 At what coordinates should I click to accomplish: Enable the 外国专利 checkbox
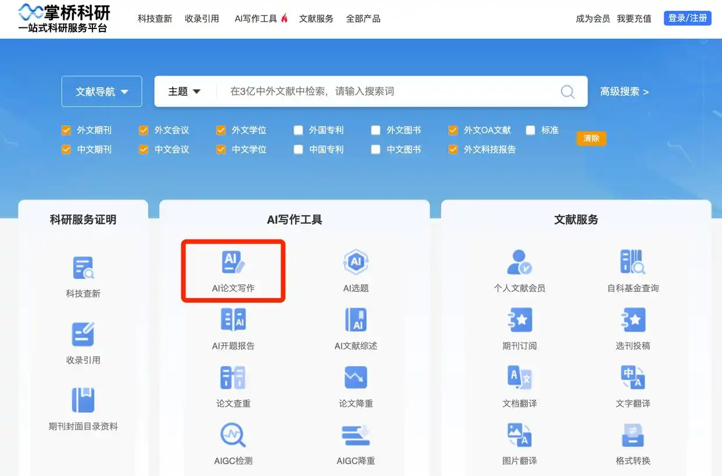[298, 130]
